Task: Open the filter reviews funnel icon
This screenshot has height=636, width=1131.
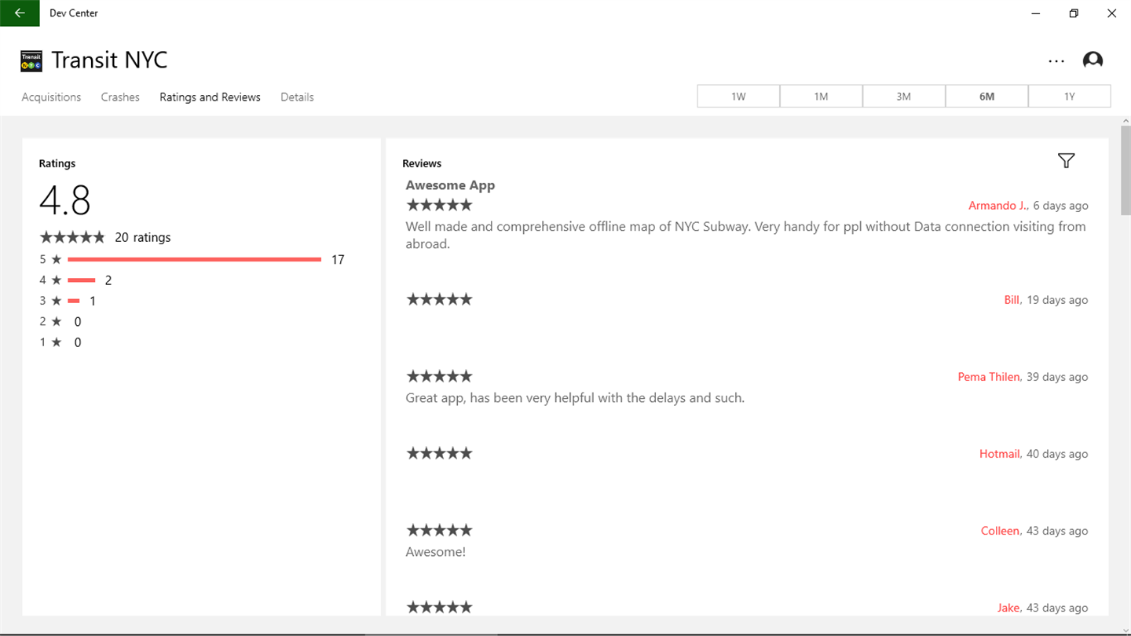Action: coord(1066,161)
